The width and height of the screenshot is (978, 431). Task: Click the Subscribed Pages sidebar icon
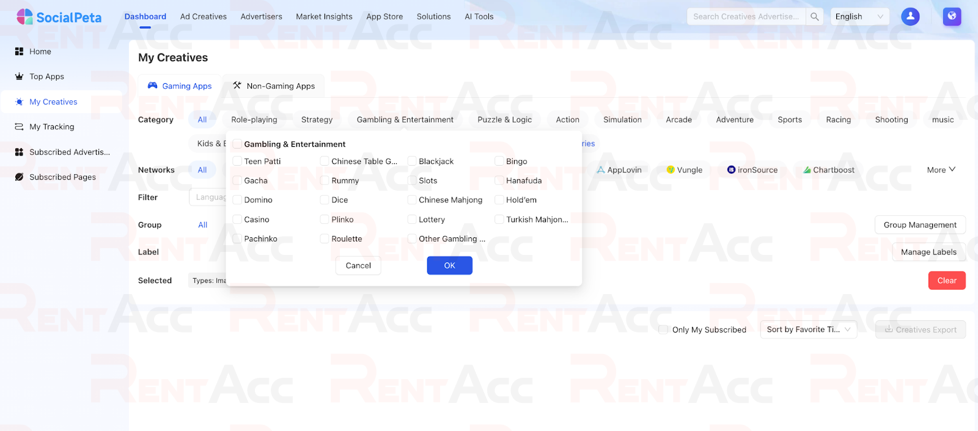pyautogui.click(x=19, y=177)
